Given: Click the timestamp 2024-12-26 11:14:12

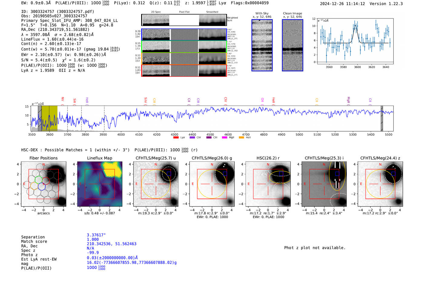Looking at the screenshot, I should 343,4.
